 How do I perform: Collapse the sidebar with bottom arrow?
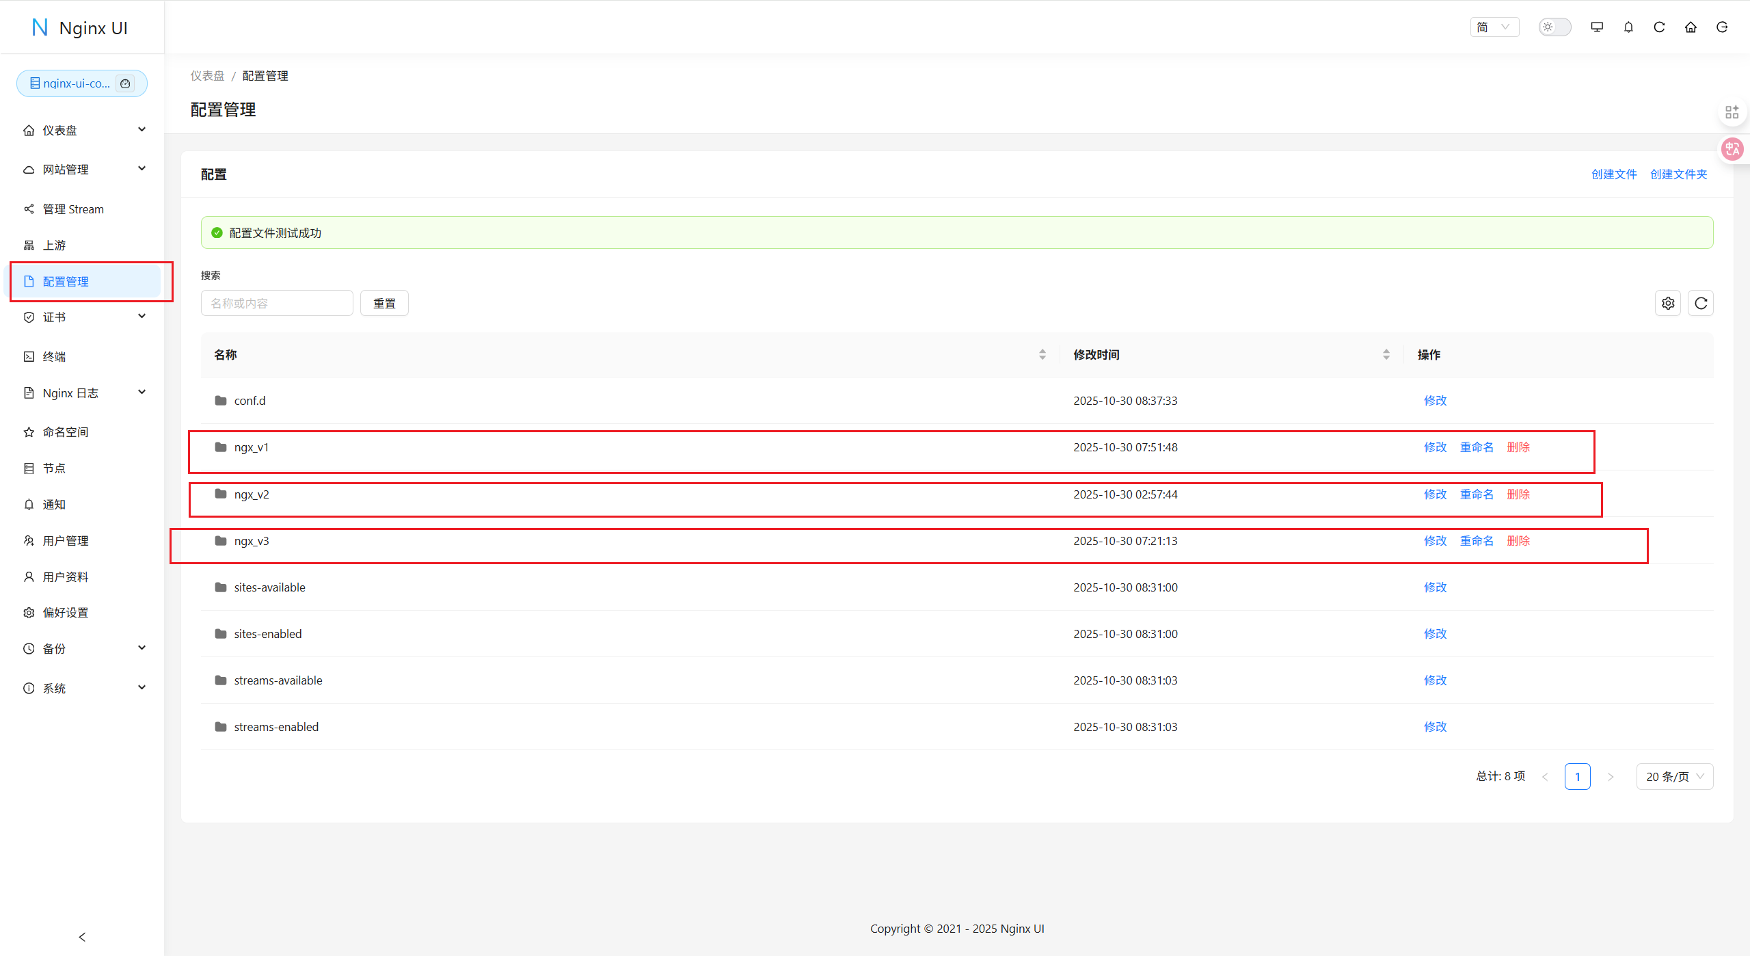click(x=82, y=937)
